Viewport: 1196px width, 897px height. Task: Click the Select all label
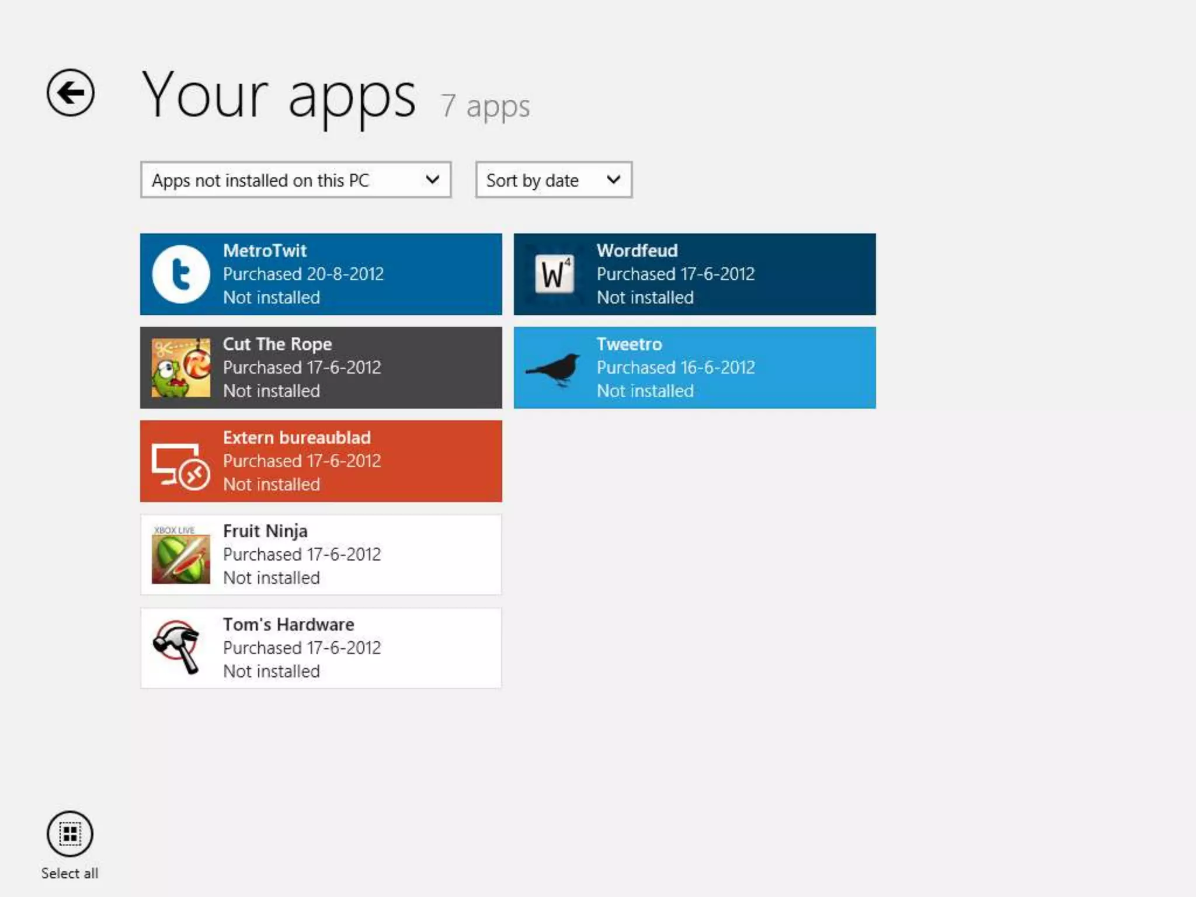click(x=69, y=873)
